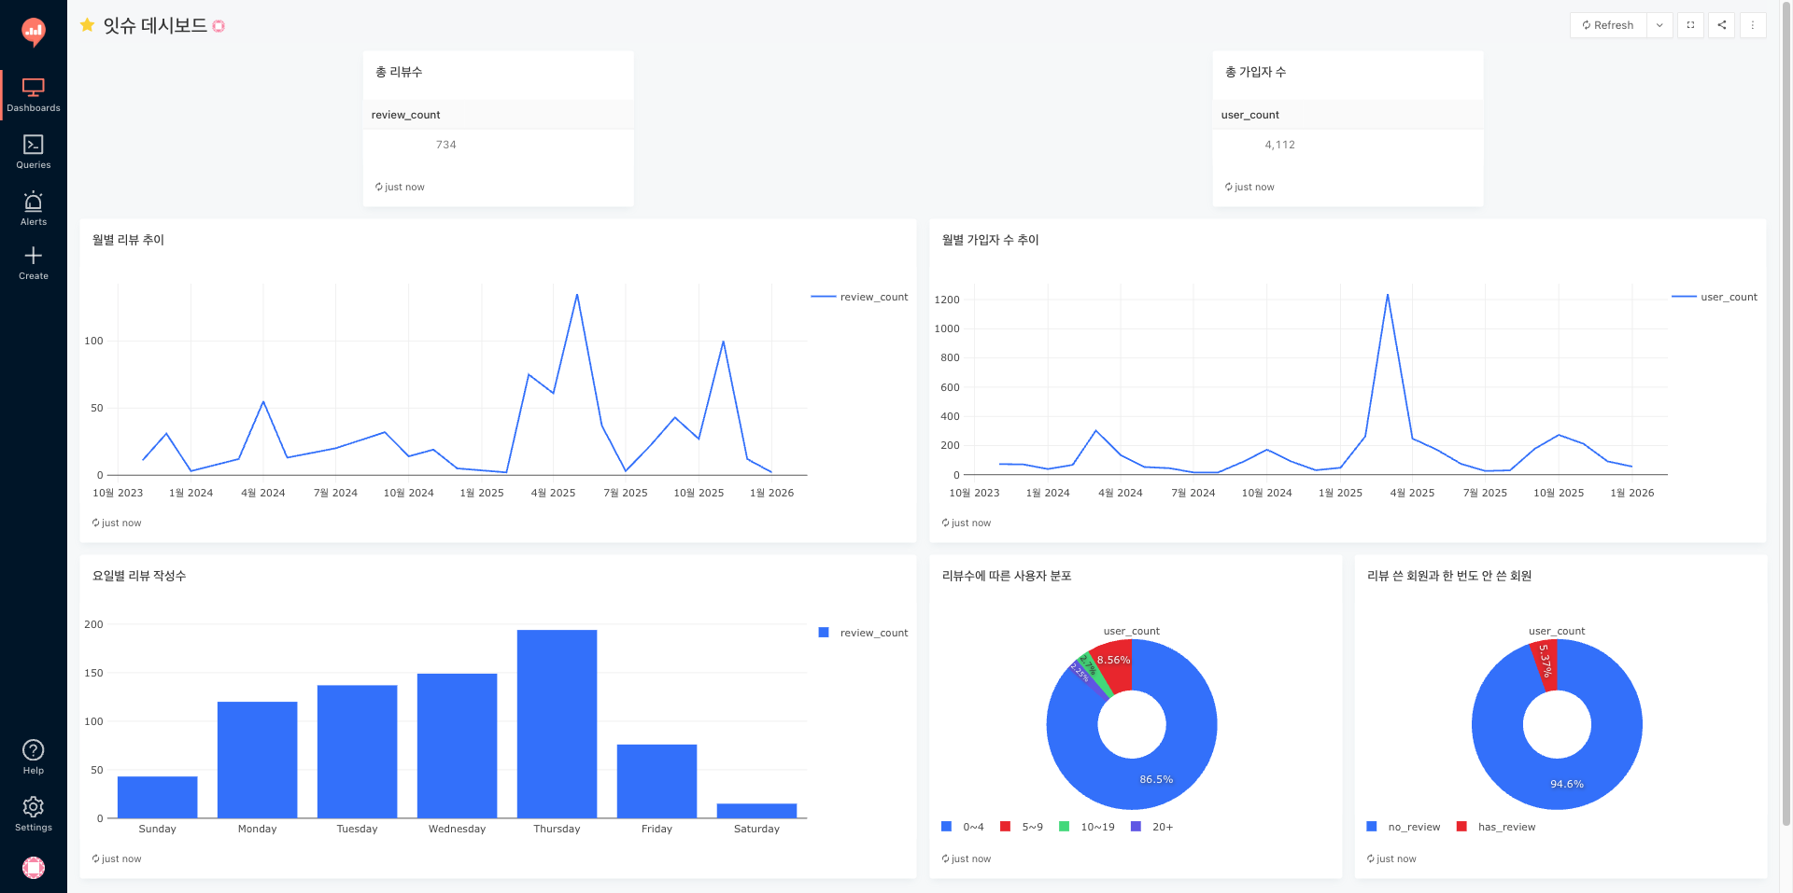
Task: Toggle the favorite star on the dashboard
Action: coord(87,25)
